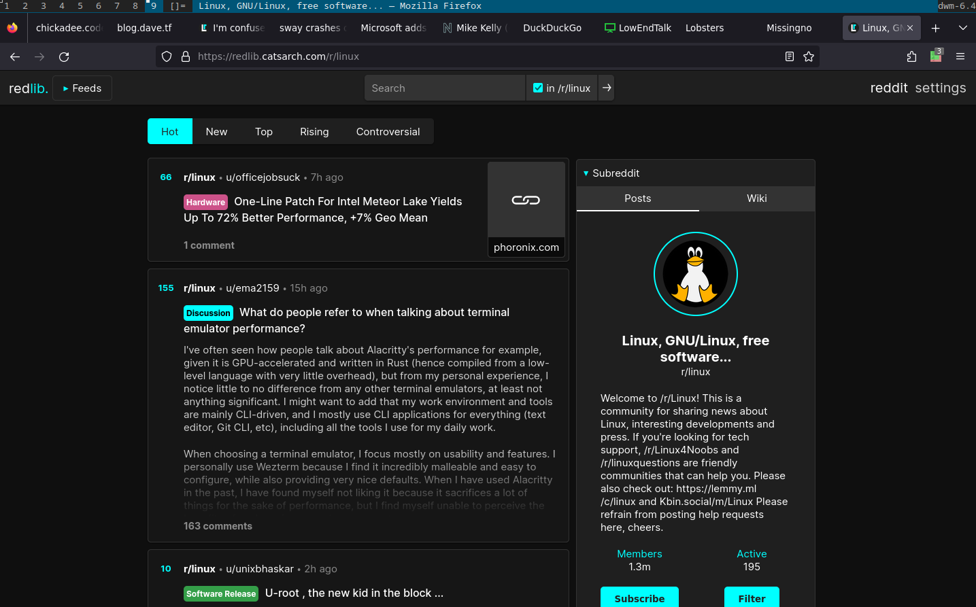Bookmark this page with the star icon
Screen dimensions: 976x607
pyautogui.click(x=809, y=56)
